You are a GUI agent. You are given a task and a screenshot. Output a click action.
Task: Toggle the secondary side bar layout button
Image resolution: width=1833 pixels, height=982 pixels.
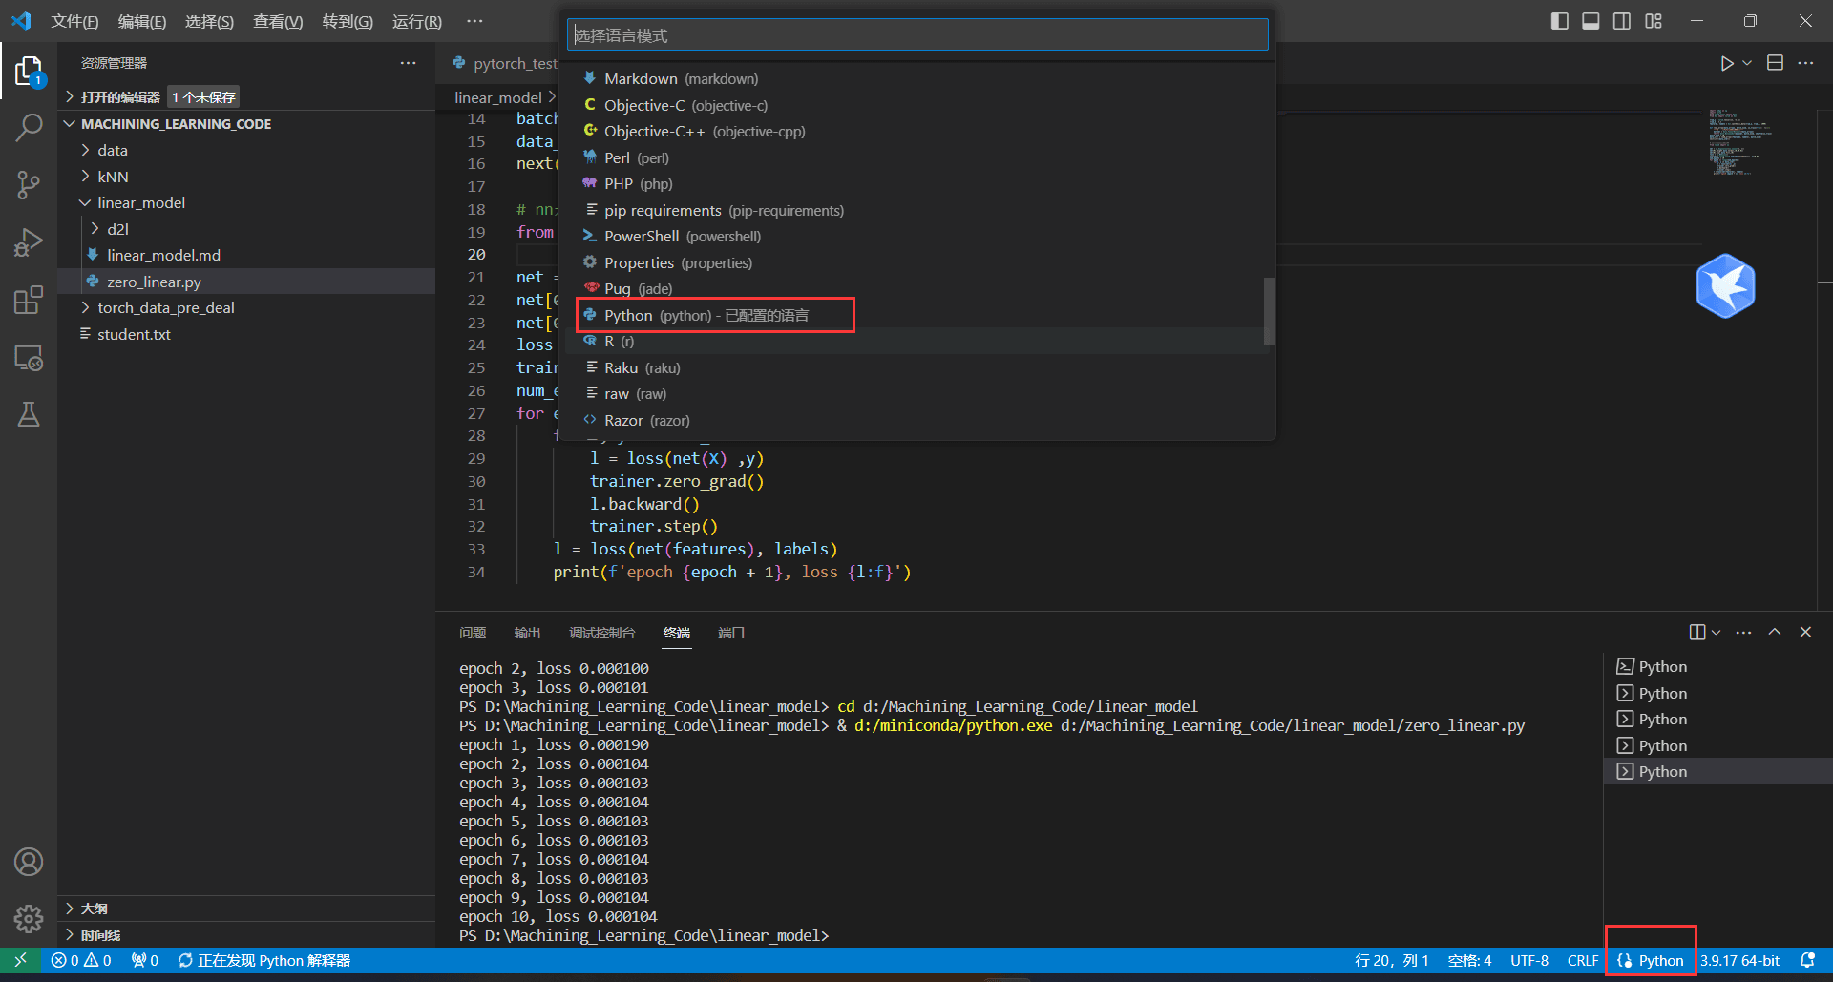[x=1622, y=21]
